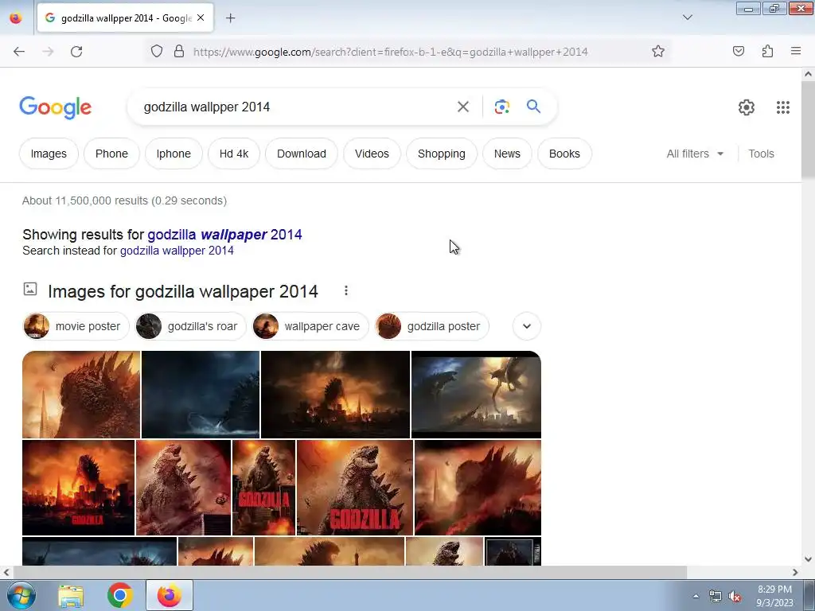Click the Google logo
This screenshot has width=815, height=611.
pos(56,107)
